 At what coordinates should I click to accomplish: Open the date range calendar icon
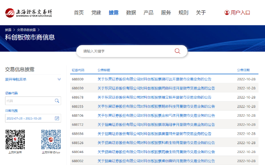click(57, 118)
